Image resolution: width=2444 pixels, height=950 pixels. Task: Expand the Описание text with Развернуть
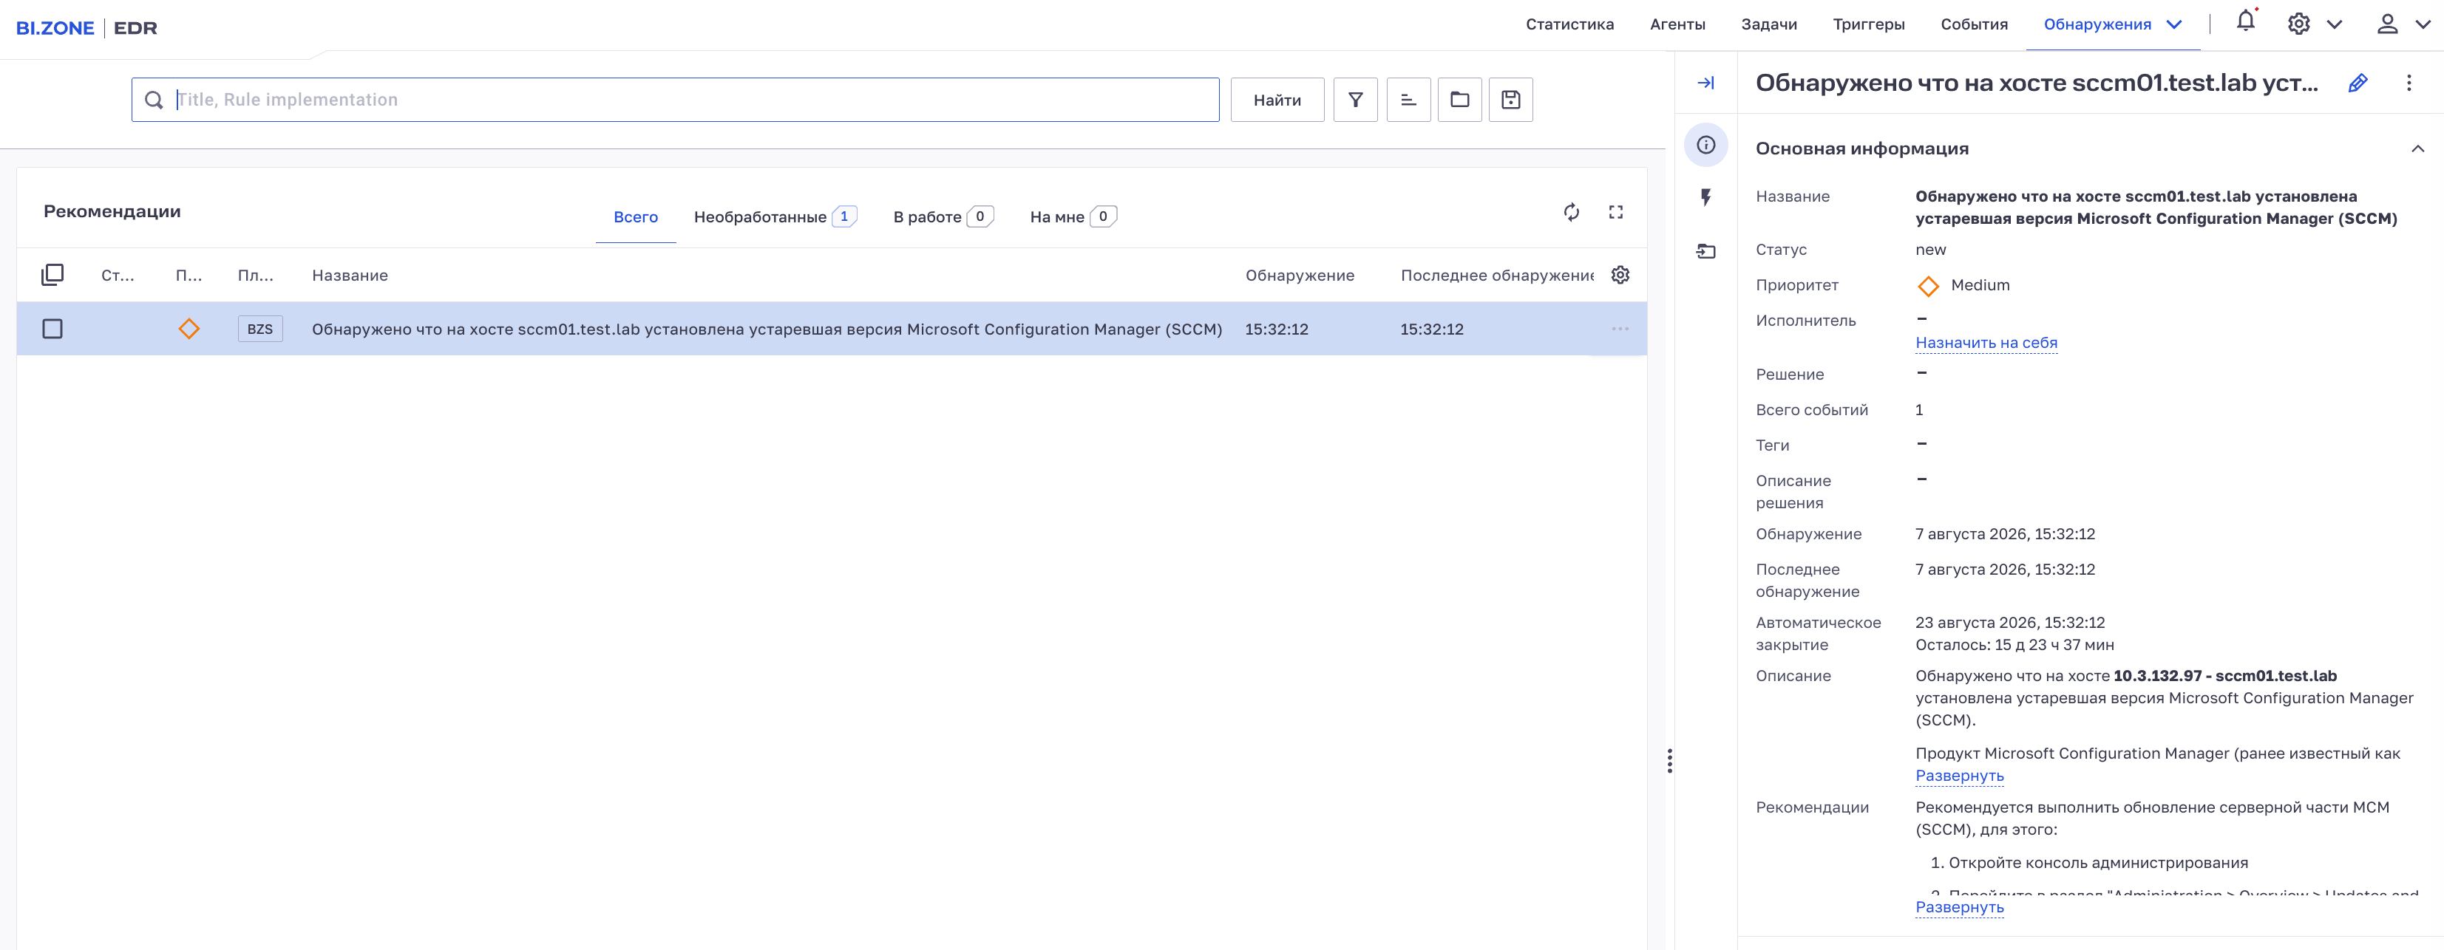tap(1959, 776)
